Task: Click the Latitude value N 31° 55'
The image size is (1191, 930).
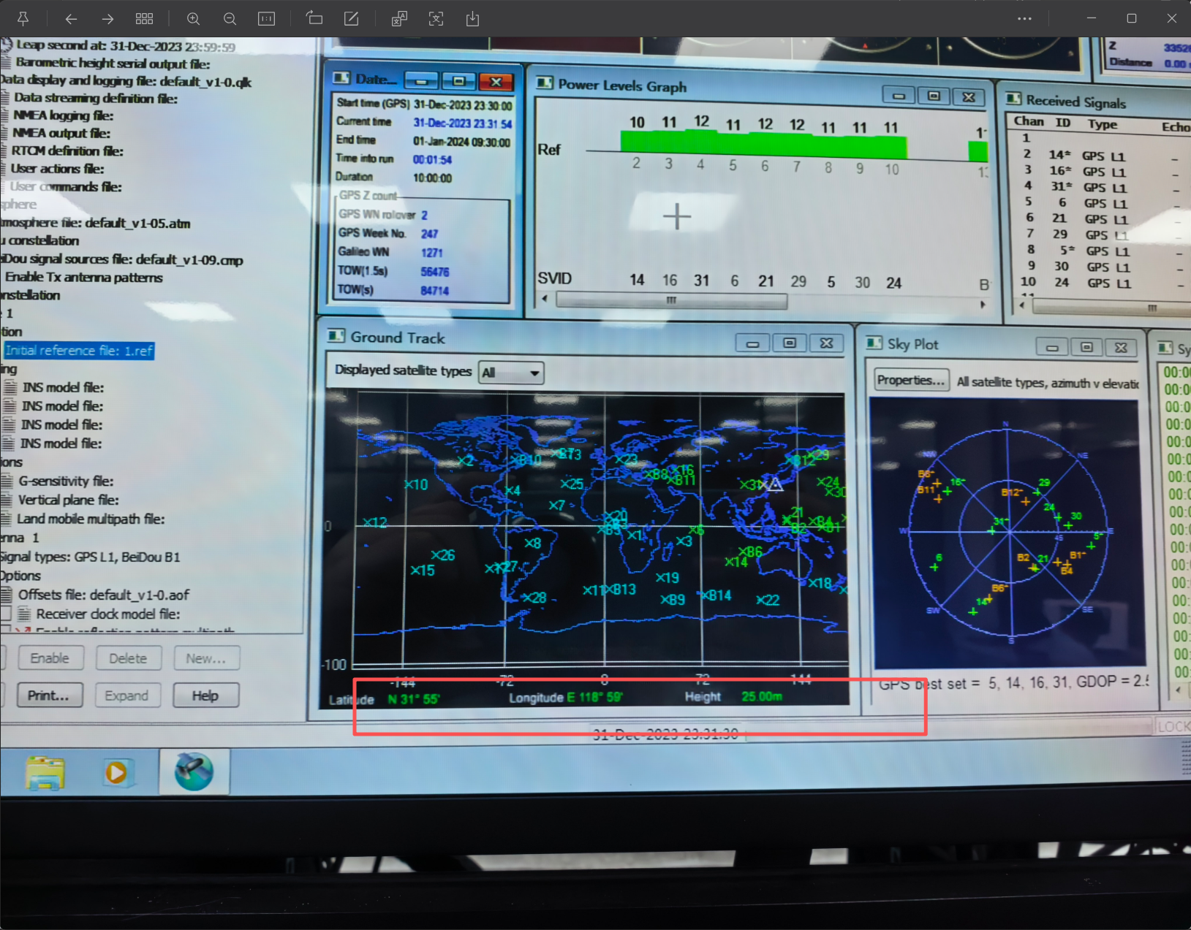Action: click(x=413, y=699)
